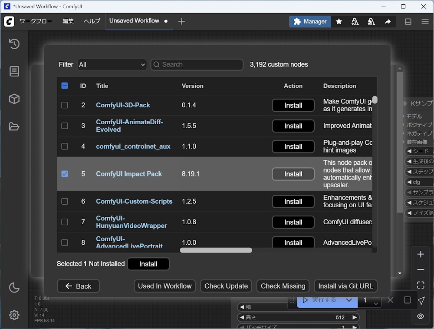The image size is (434, 329).
Task: Click Used In Workflow button
Action: (164, 286)
